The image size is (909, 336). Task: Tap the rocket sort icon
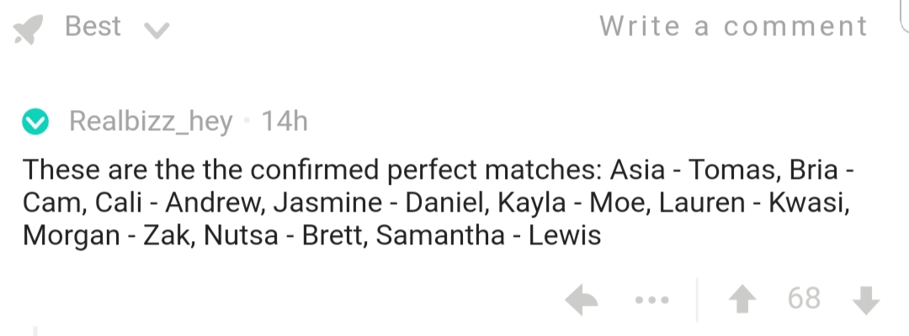point(28,29)
